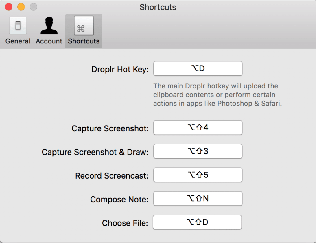Switch to the Account tab
The image size is (317, 243).
point(49,31)
